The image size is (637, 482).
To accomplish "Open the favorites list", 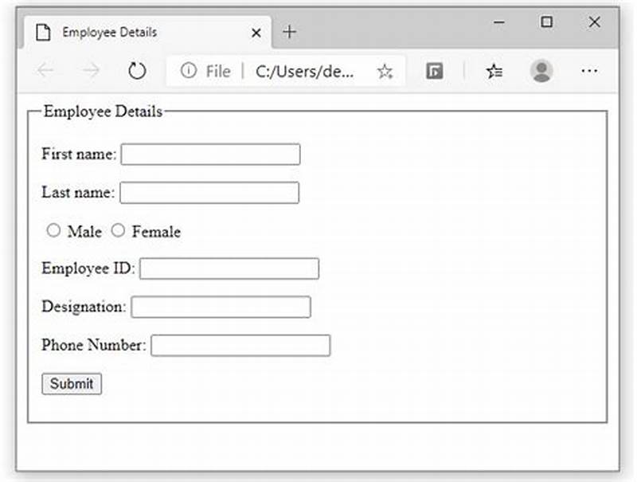I will click(494, 70).
